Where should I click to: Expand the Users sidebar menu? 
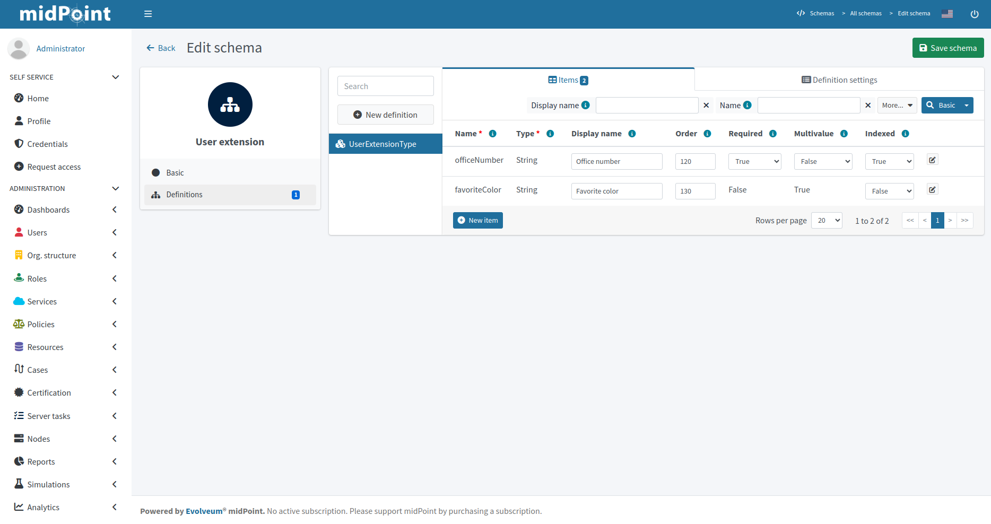tap(65, 232)
